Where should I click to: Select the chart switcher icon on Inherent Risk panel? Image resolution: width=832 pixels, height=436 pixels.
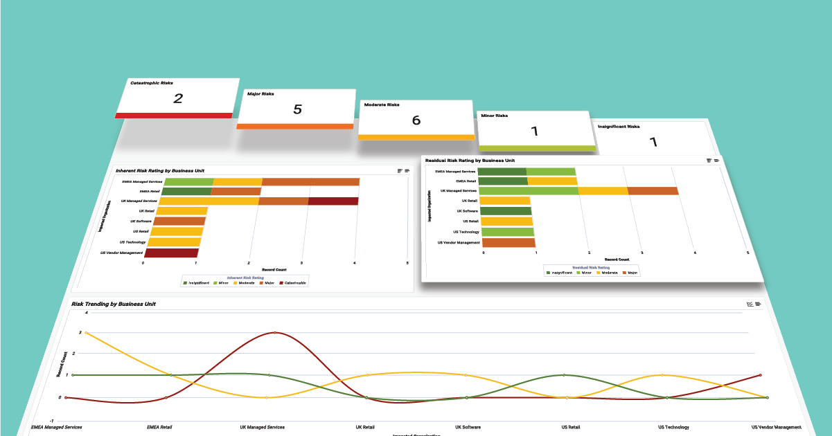click(x=400, y=171)
